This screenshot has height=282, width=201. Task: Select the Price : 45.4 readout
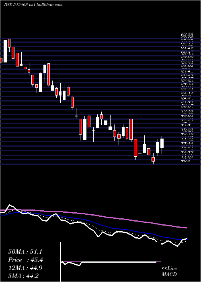coord(25,260)
